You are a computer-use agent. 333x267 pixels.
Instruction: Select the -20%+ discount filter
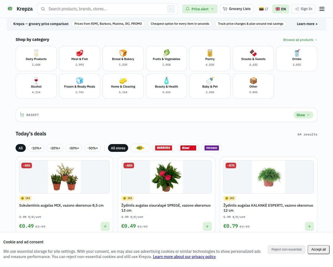[x=55, y=148]
